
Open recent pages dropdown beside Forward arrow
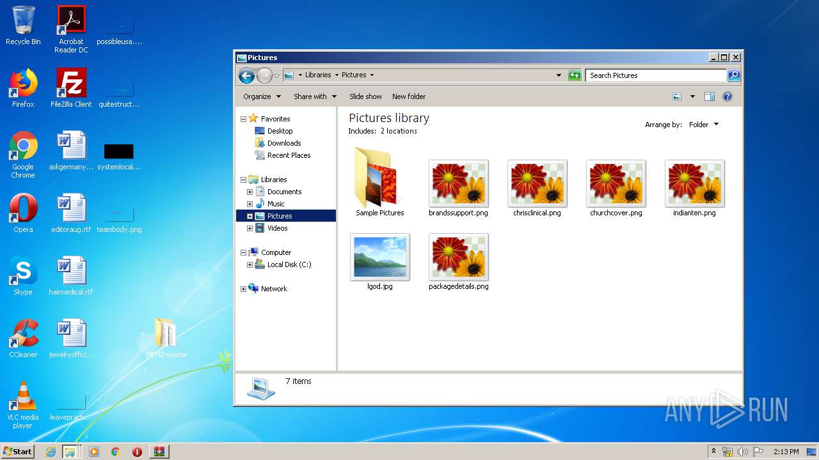click(x=276, y=75)
